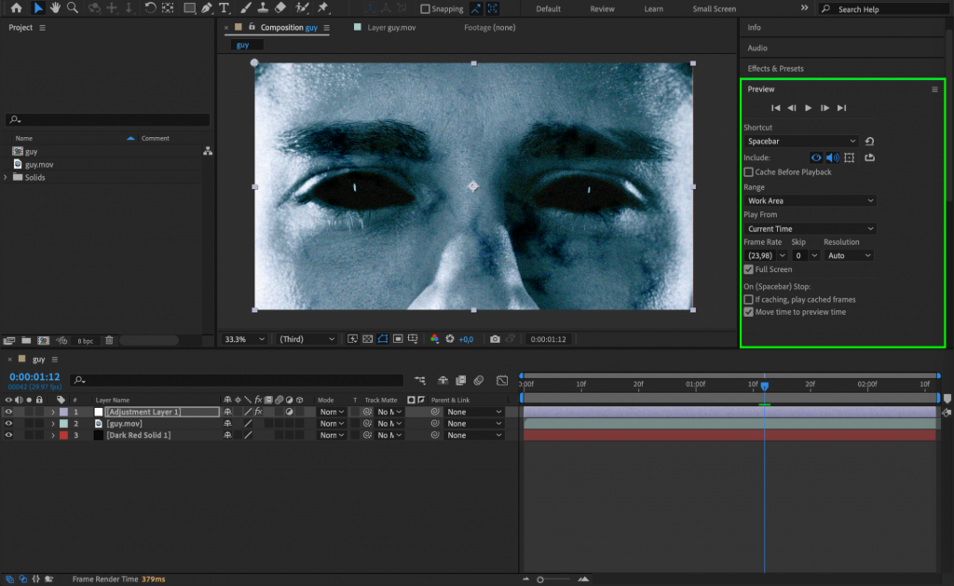Image resolution: width=954 pixels, height=586 pixels.
Task: Open the Range dropdown set to Work Area
Action: (x=809, y=200)
